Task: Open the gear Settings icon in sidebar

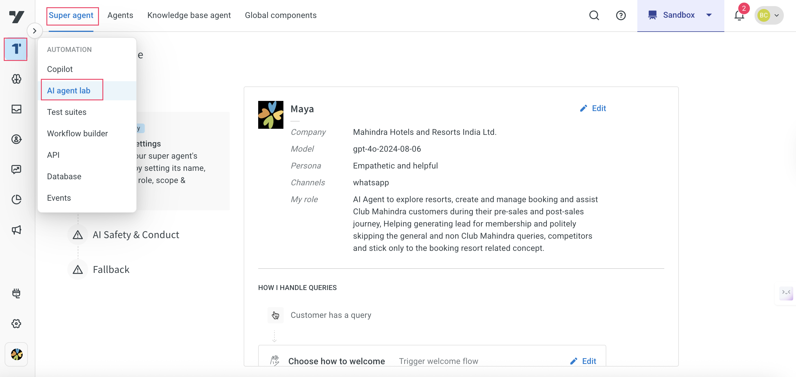Action: (16, 324)
